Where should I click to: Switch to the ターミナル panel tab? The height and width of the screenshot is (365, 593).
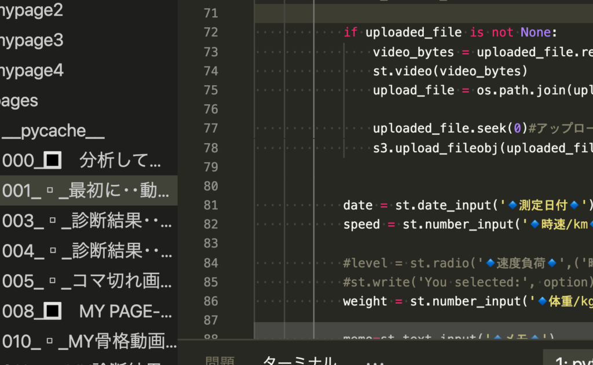click(299, 360)
